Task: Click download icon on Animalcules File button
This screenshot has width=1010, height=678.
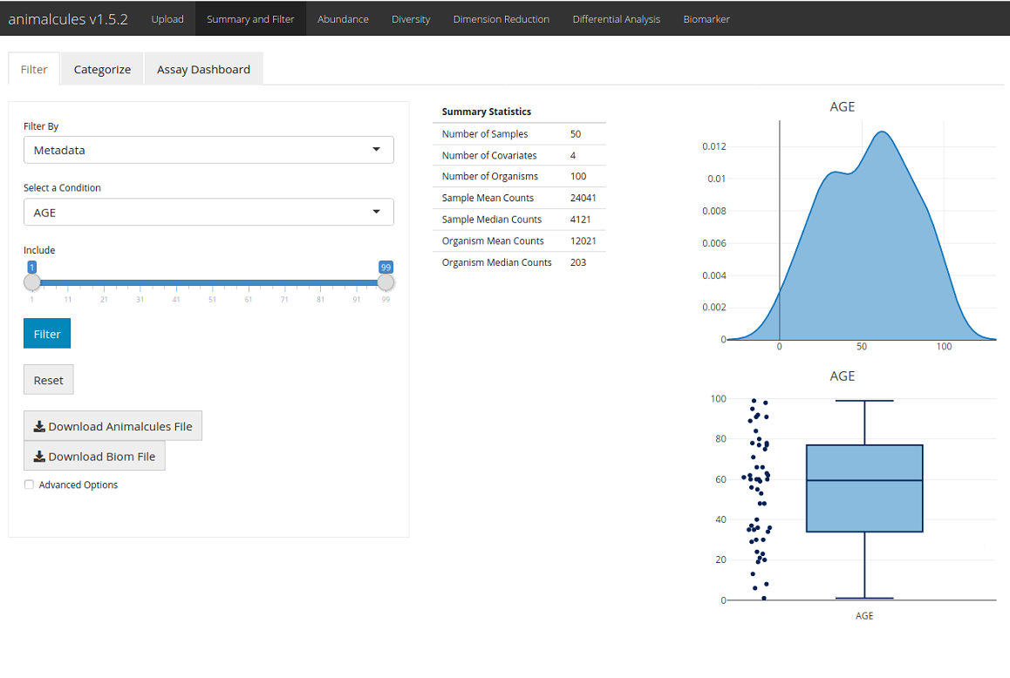Action: [x=39, y=426]
